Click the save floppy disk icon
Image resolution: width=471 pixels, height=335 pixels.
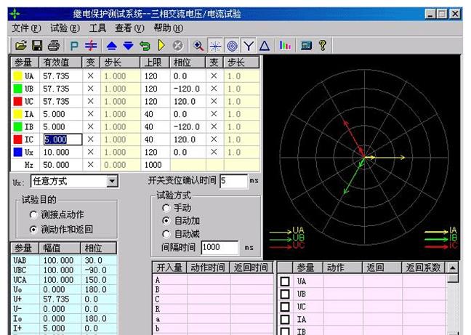tap(37, 46)
